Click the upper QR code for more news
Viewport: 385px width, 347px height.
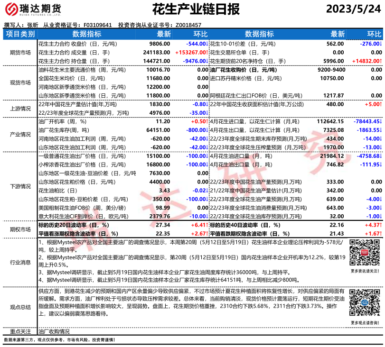point(364,253)
